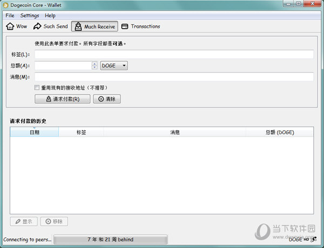
Task: Select the Much Receive tab
Action: [94, 26]
